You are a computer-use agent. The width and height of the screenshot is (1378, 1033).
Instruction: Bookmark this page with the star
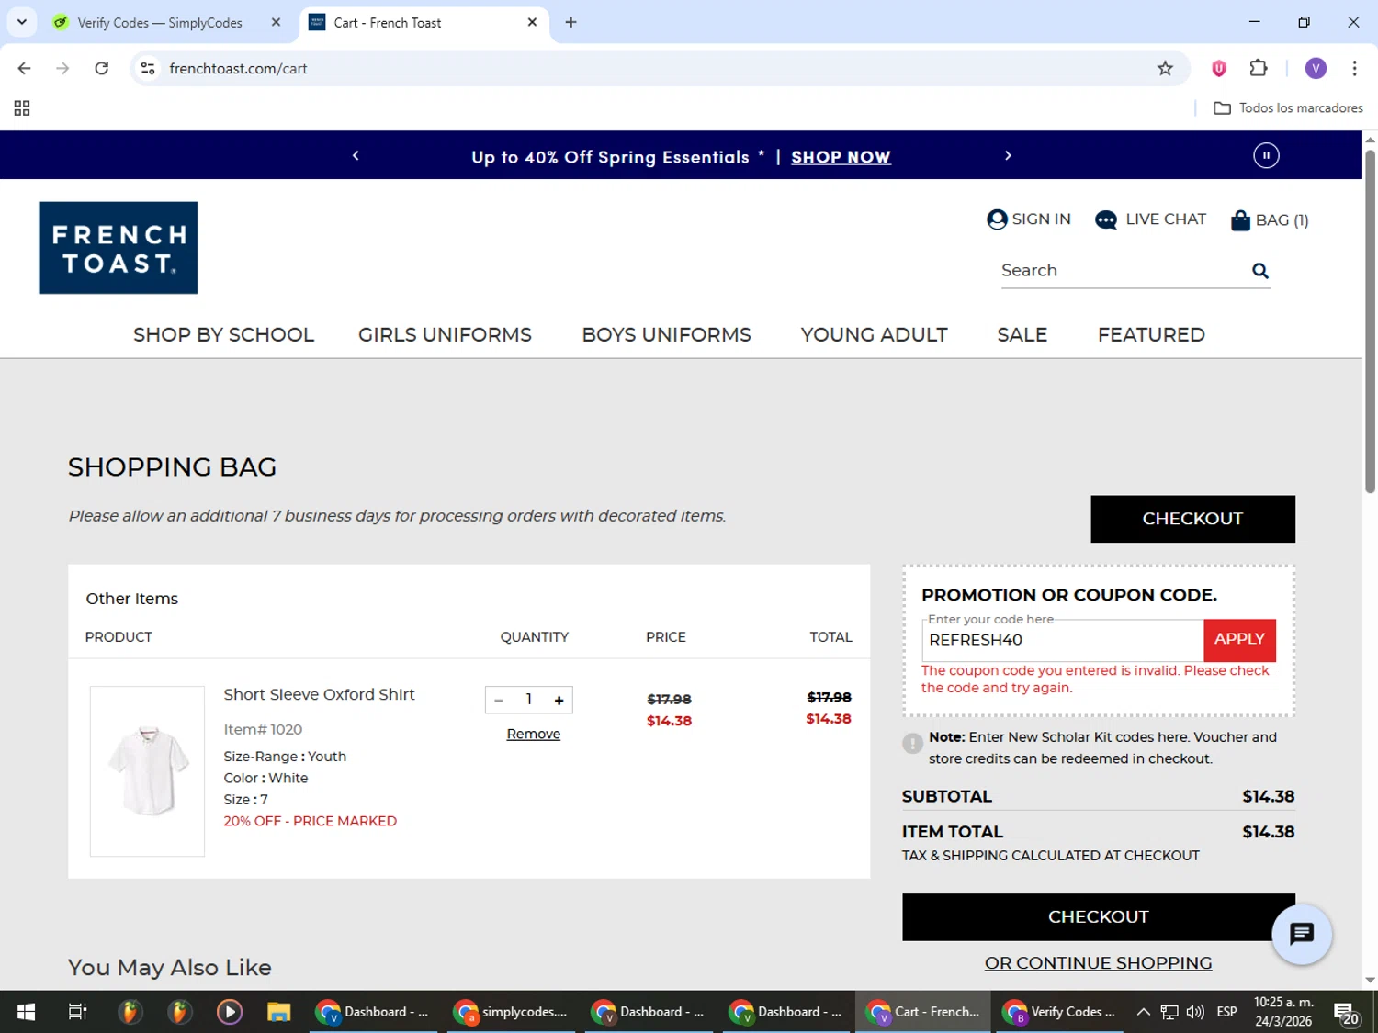pyautogui.click(x=1165, y=68)
